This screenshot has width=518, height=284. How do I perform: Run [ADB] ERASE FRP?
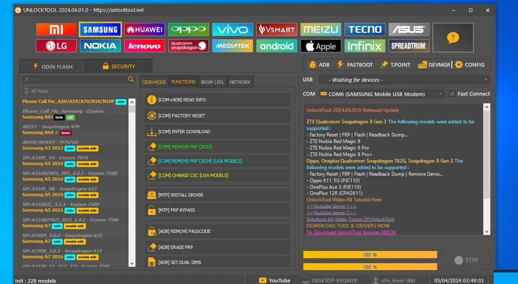point(217,247)
